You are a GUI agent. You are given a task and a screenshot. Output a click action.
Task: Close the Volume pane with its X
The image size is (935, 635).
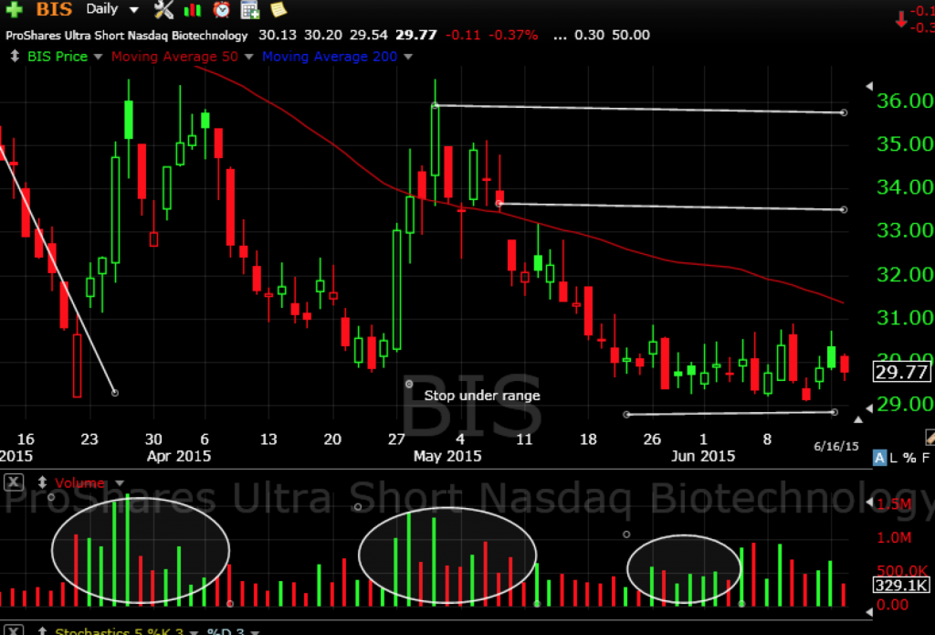point(14,482)
